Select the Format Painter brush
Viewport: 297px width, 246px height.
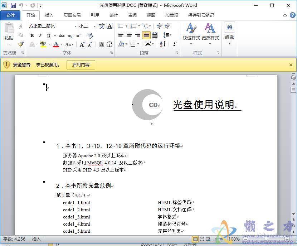point(21,44)
